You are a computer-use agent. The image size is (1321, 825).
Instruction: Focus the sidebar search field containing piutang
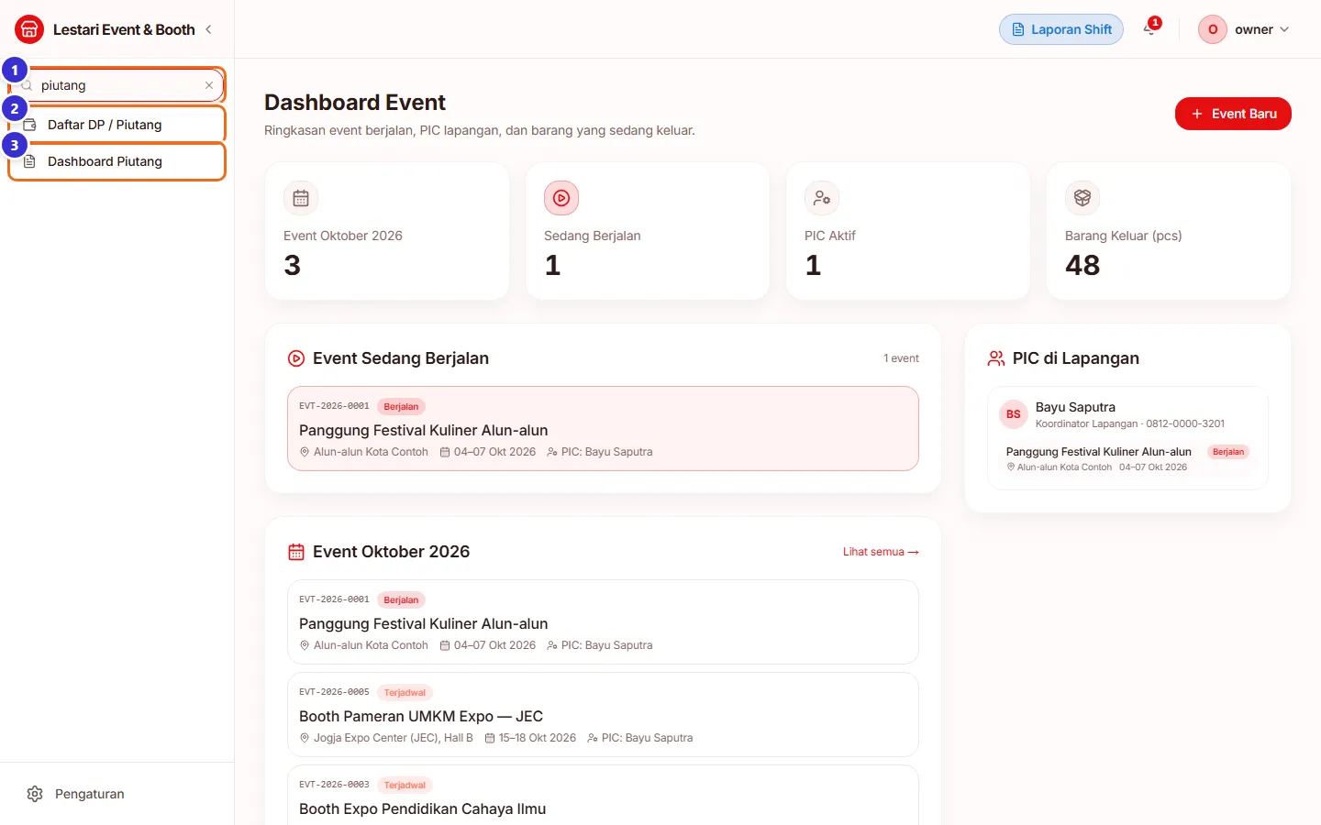117,85
